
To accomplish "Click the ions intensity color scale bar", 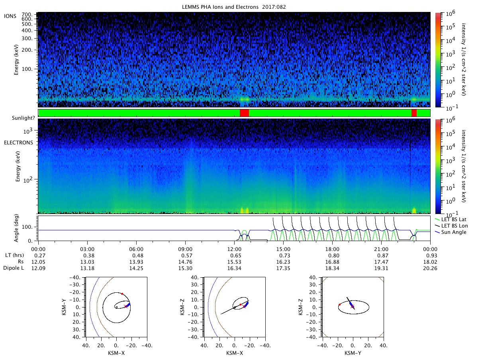I will click(438, 60).
